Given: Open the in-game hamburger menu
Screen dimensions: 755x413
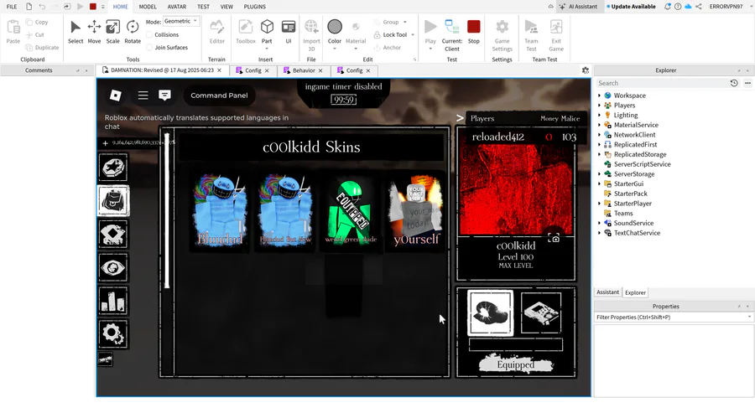Looking at the screenshot, I should click(x=143, y=96).
